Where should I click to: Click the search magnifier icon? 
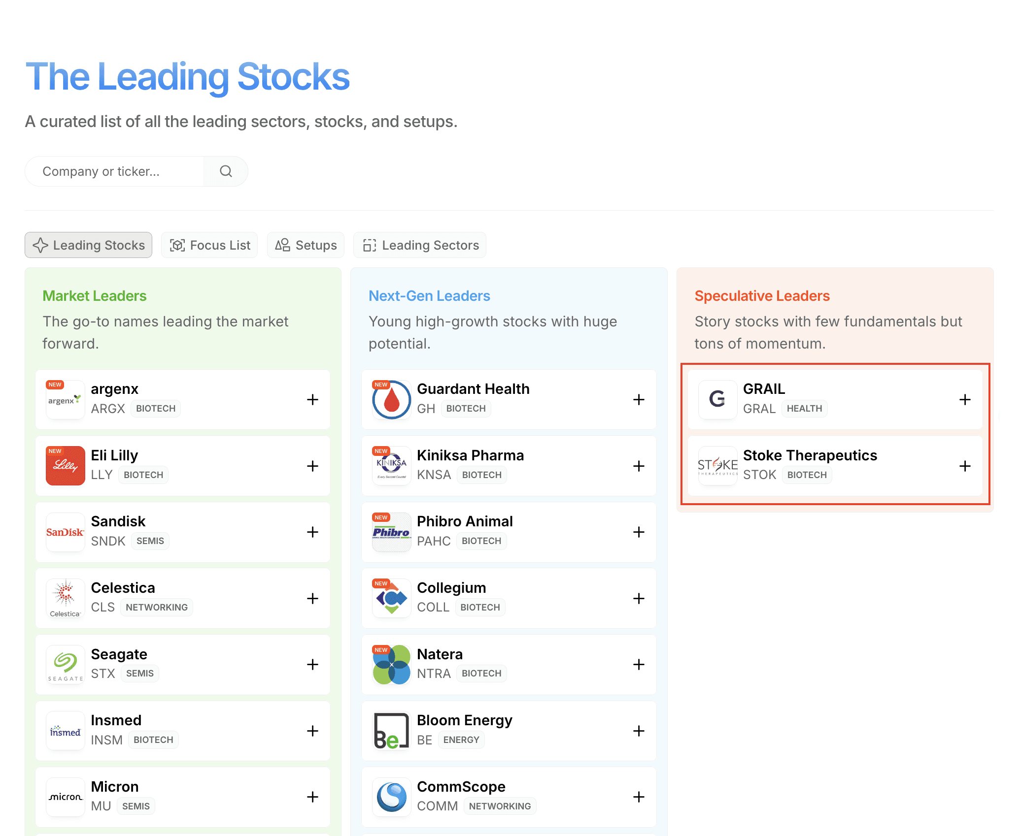(x=225, y=171)
